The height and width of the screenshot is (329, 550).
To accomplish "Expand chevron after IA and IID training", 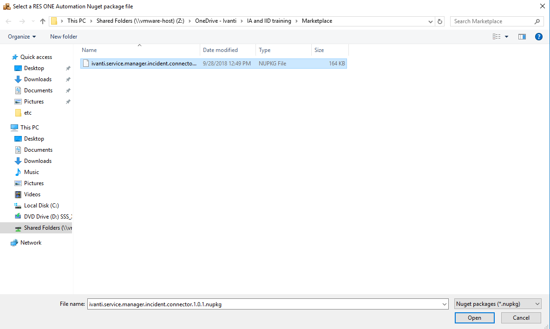I will pos(296,21).
